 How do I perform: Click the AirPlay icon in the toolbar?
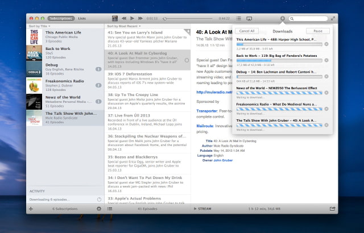250,19
